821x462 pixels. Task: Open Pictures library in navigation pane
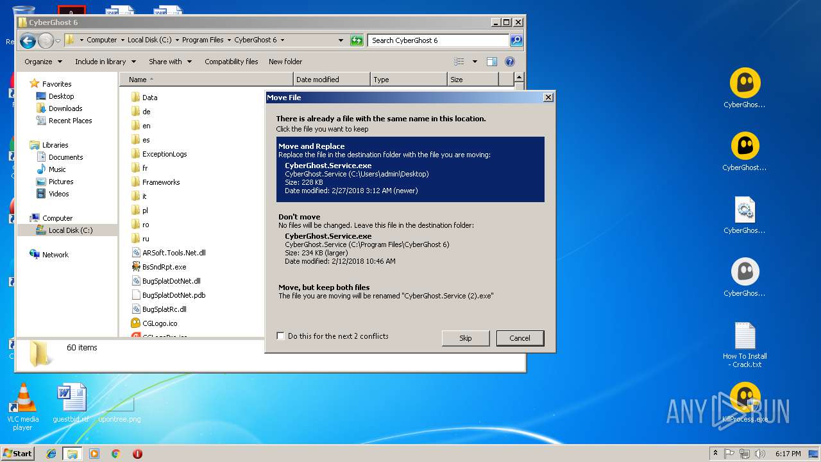coord(54,182)
